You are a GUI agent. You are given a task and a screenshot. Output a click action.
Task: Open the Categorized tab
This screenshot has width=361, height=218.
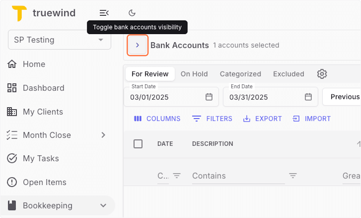240,74
